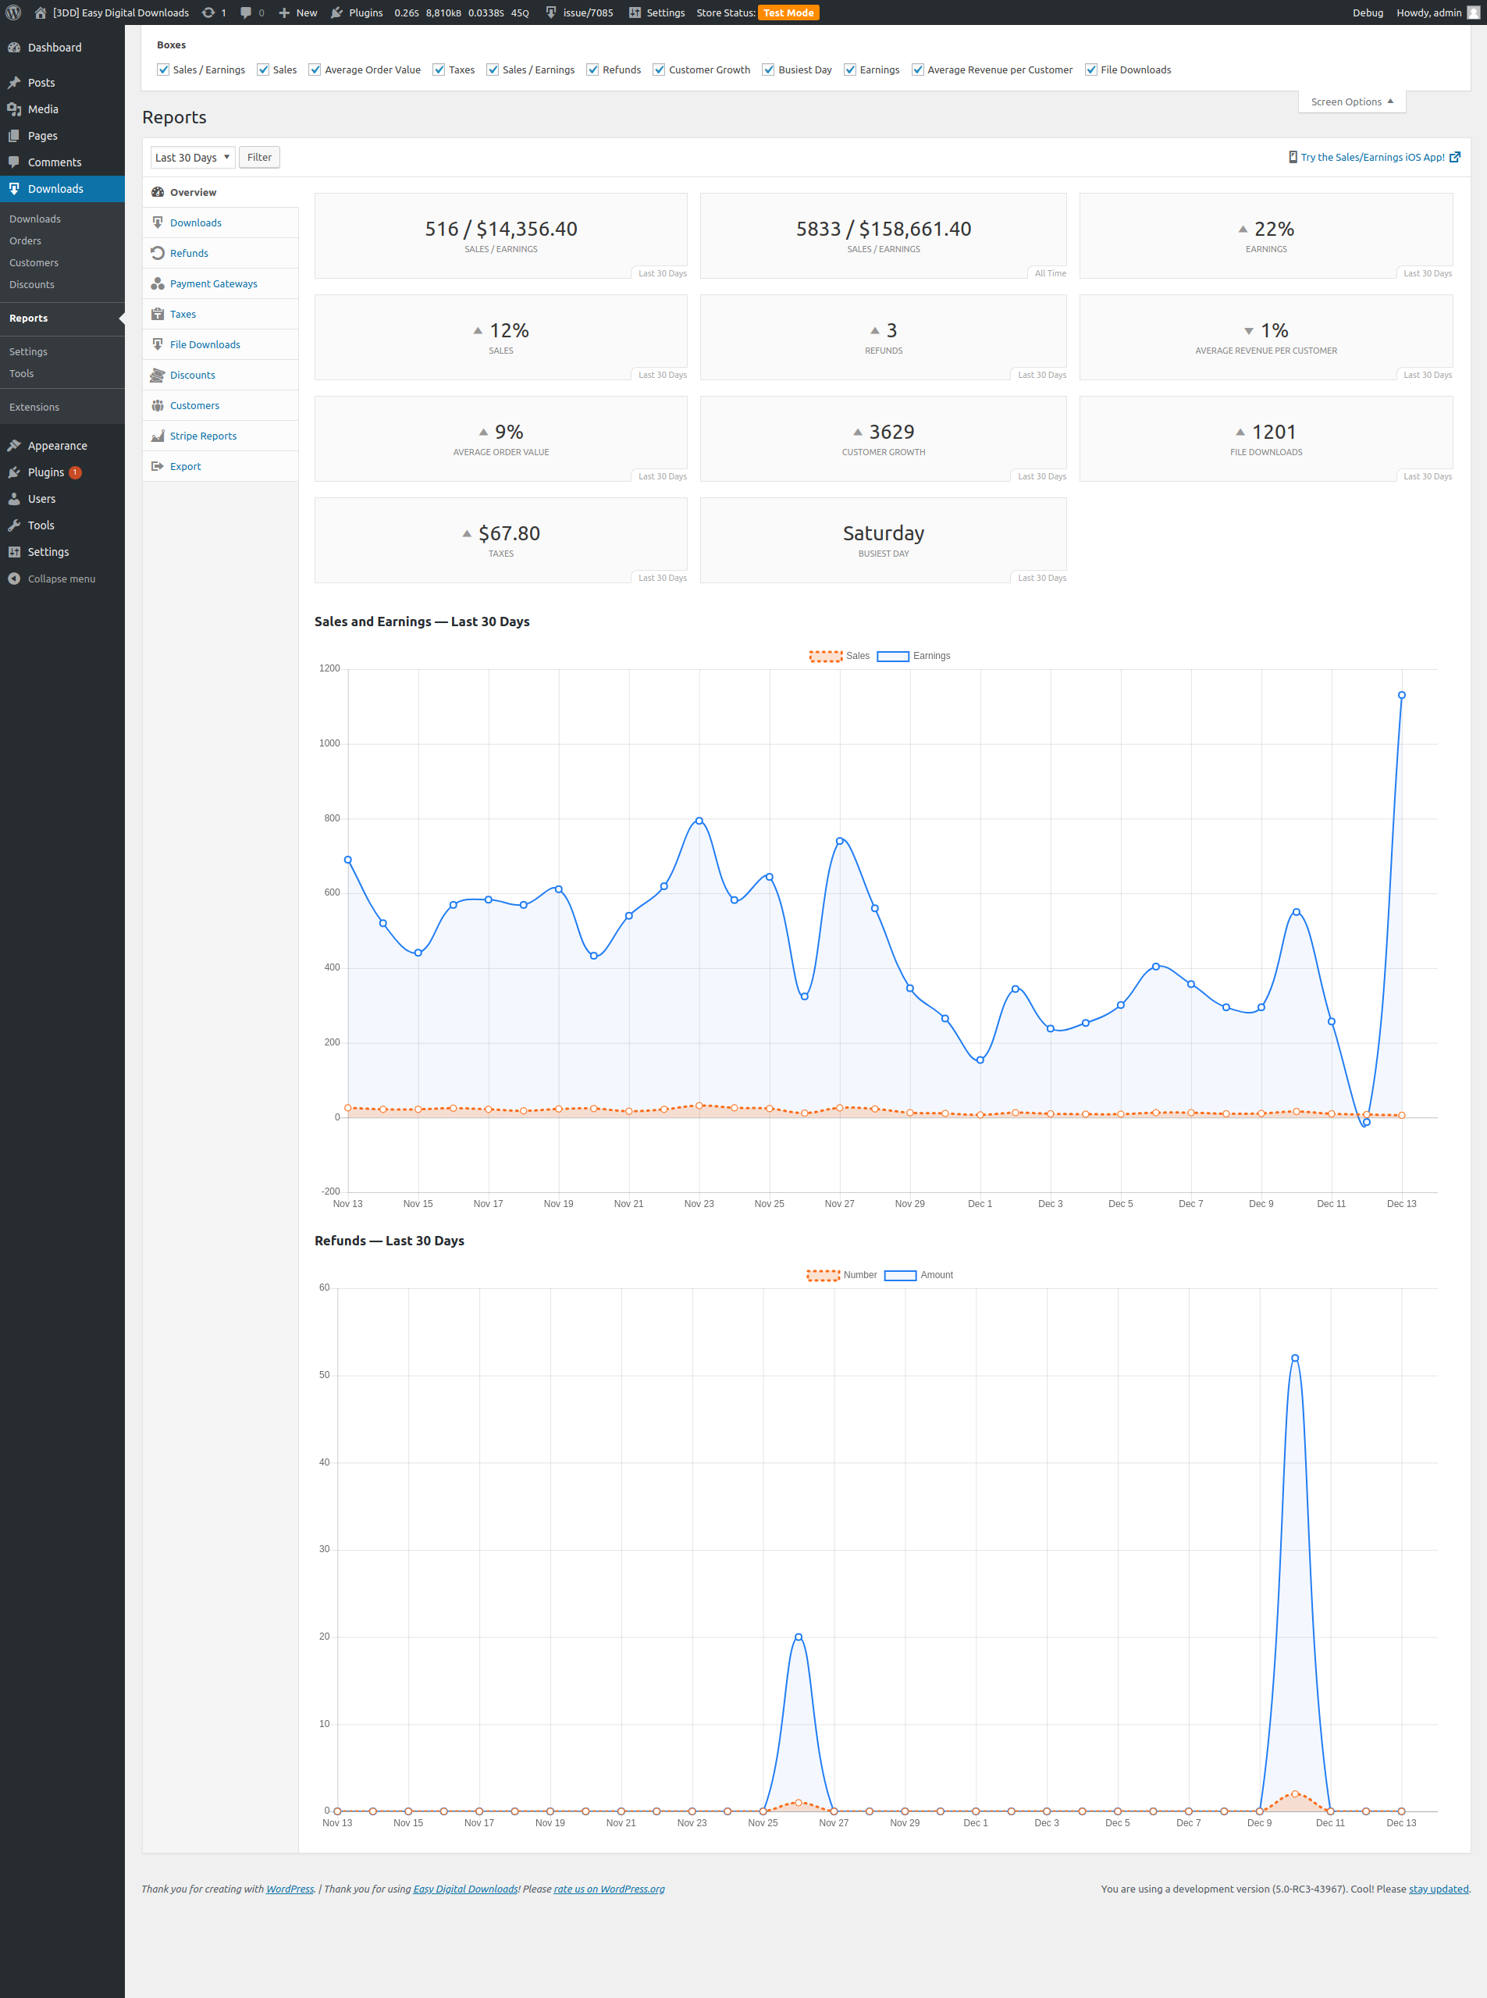
Task: Collapse the Screen Options panel
Action: click(1351, 102)
